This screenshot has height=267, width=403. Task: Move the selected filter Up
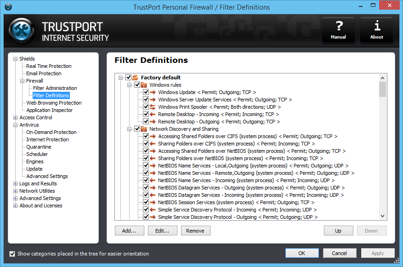point(339,231)
